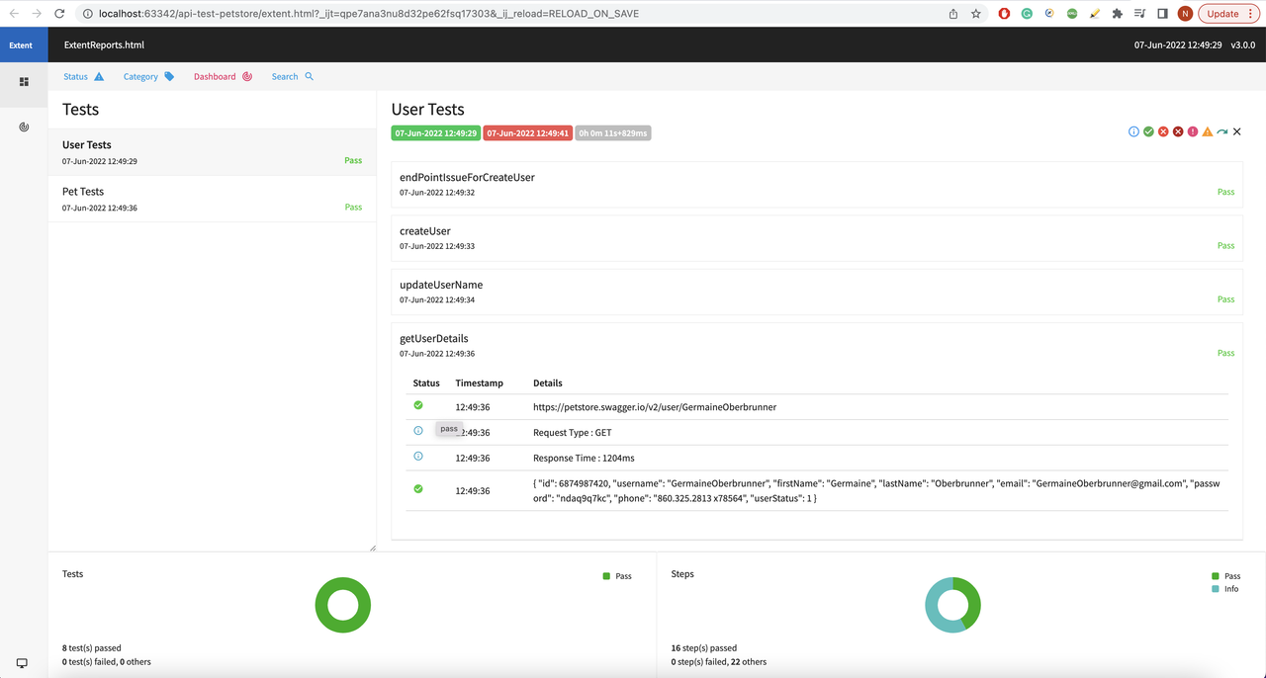This screenshot has height=678, width=1266.
Task: Select User Tests in the Tests list
Action: (x=212, y=152)
